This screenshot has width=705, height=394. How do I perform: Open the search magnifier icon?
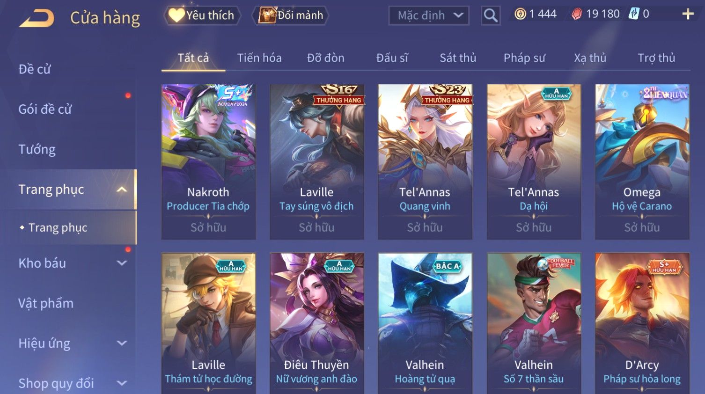point(491,15)
